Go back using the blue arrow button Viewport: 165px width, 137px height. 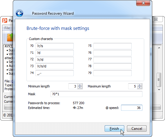tap(19, 13)
